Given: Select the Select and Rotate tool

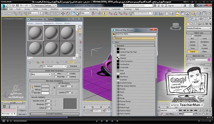Looking at the screenshot, I should [68, 14].
